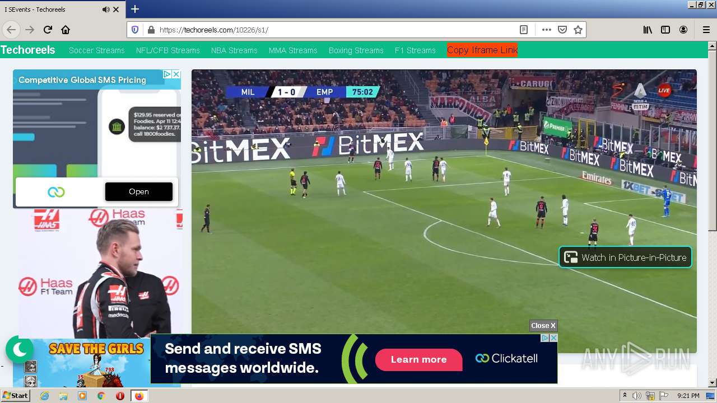Go forward with the forward arrow
Viewport: 717px width, 403px height.
tap(30, 30)
